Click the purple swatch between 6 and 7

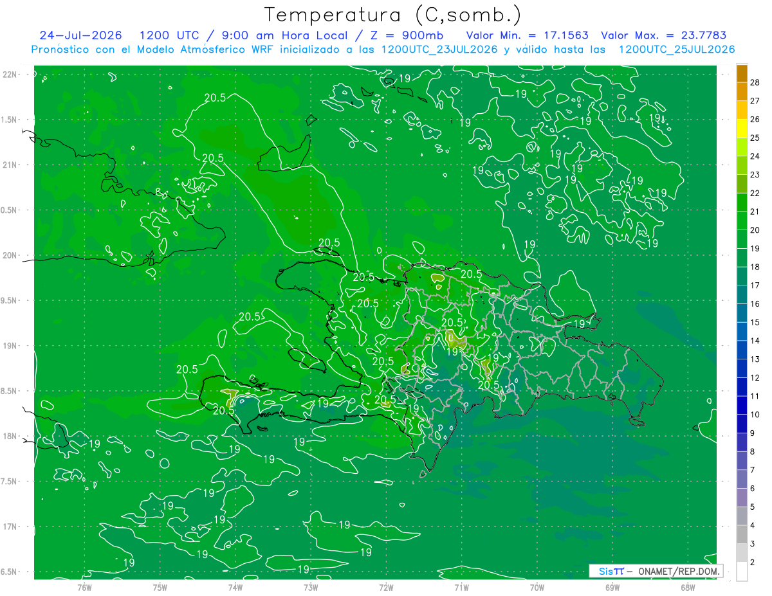click(x=742, y=479)
